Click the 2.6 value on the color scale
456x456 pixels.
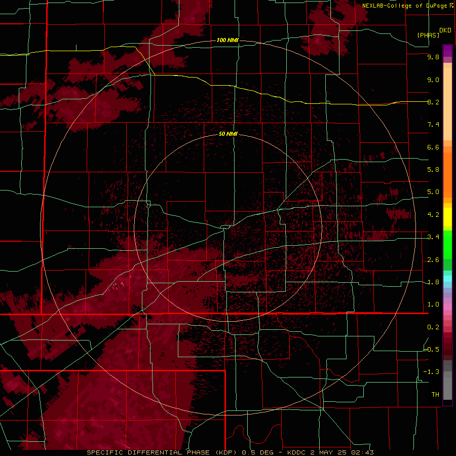[x=433, y=260]
